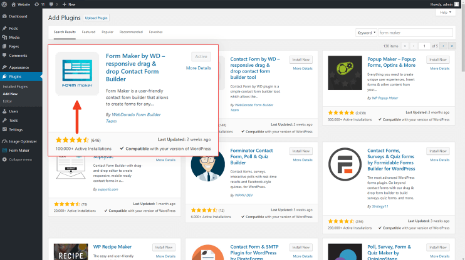
Task: Click More Details for Form Maker by WD
Action: (x=199, y=67)
